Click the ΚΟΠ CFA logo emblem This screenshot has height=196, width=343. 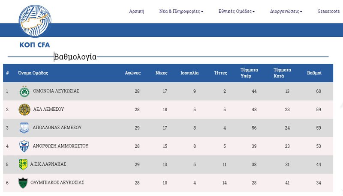[35, 21]
